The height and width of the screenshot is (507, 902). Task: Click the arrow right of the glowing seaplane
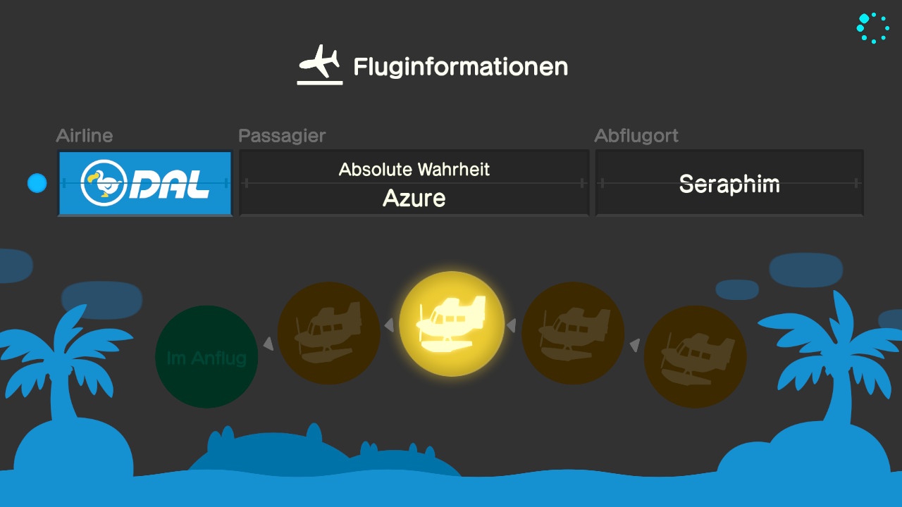(x=512, y=325)
